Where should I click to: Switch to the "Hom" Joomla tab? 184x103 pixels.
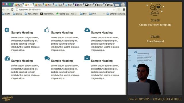[x=39, y=5]
